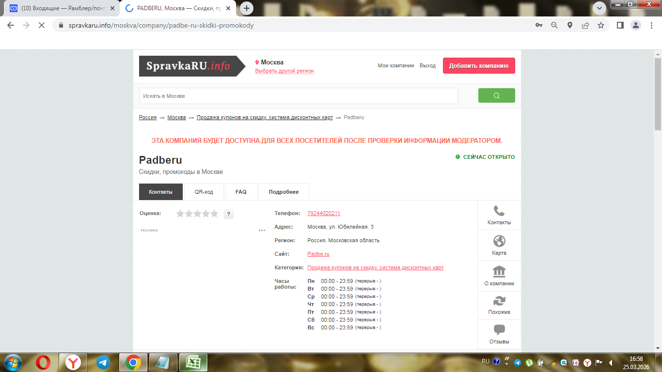The image size is (662, 372).
Task: Open the Подробнее tab
Action: pos(284,192)
